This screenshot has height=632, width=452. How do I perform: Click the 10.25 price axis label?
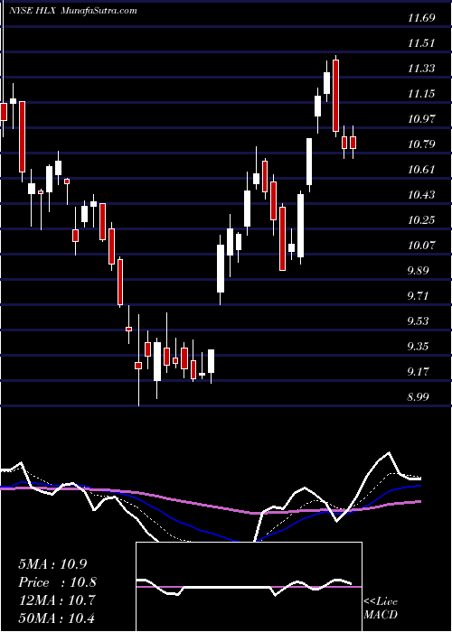(421, 219)
